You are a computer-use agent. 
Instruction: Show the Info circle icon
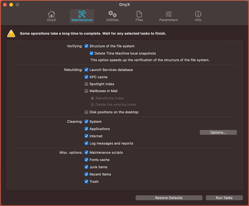click(198, 14)
